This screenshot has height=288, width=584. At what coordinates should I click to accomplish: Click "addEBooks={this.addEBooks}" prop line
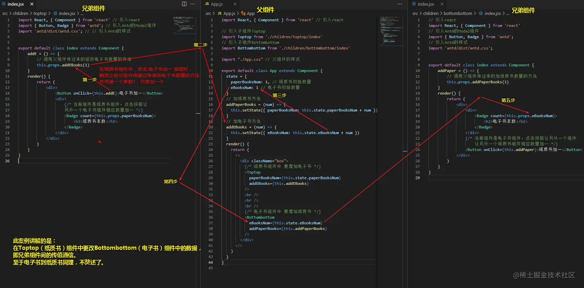[x=279, y=184]
